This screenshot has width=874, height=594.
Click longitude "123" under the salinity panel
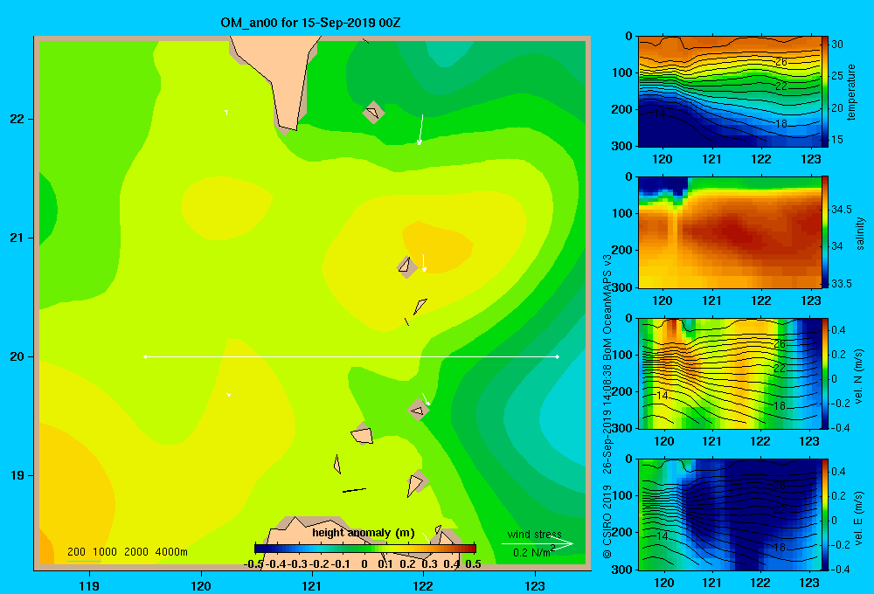[x=810, y=300]
